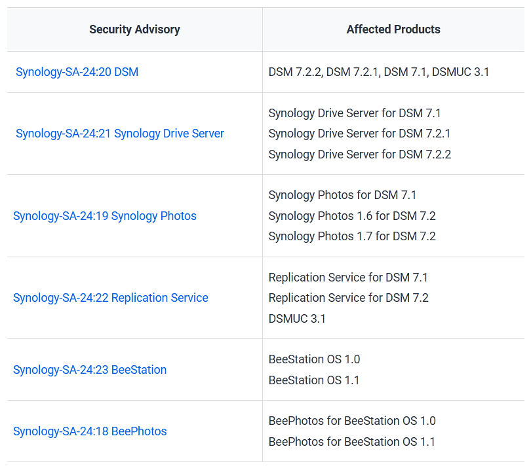The image size is (531, 470).
Task: Click the BeePhotos for BeeStation OS 1.1 entry
Action: pos(351,442)
